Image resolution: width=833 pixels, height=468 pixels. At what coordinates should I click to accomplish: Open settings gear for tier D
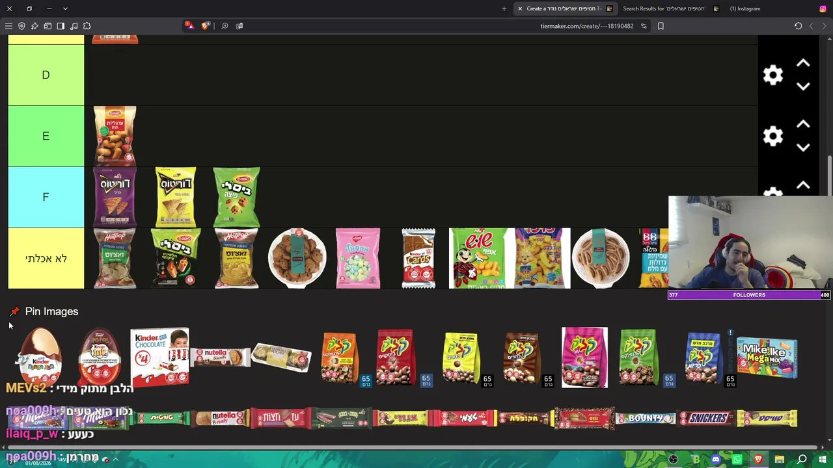coord(773,75)
